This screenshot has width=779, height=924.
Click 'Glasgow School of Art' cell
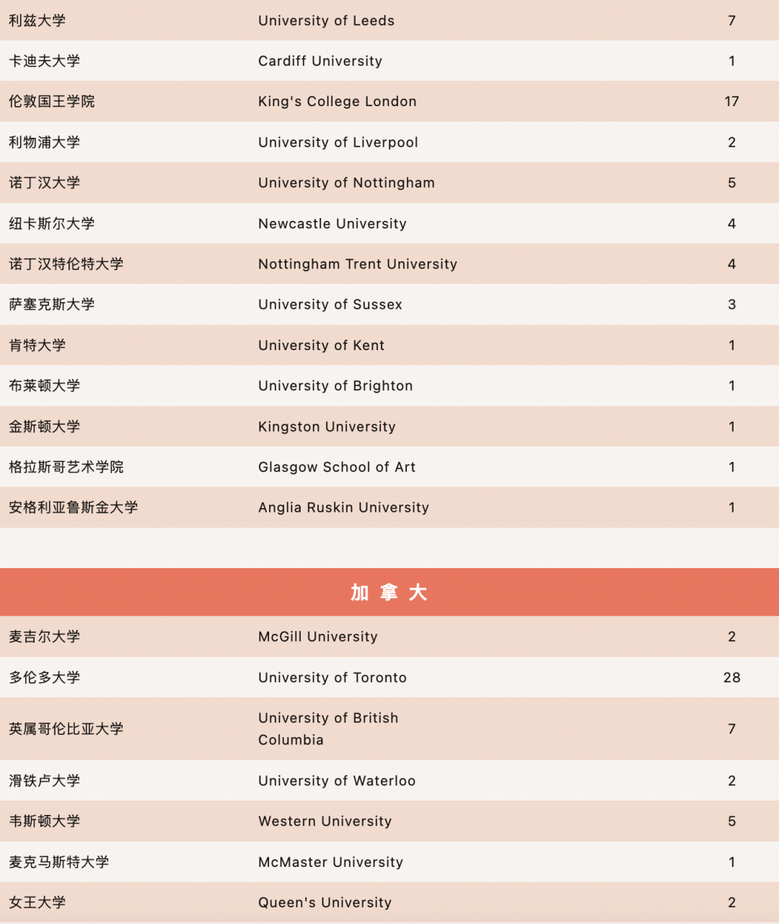(337, 467)
